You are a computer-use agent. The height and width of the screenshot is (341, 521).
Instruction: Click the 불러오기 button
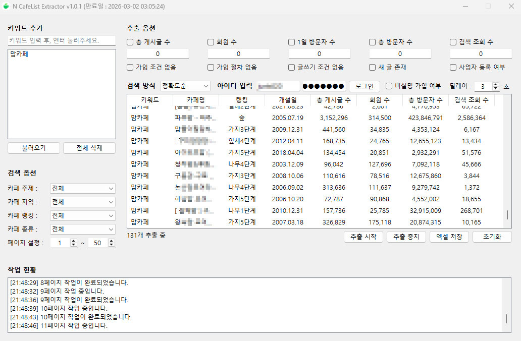tap(34, 148)
